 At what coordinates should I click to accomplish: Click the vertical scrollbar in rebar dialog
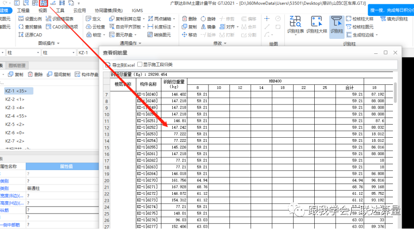pyautogui.click(x=395, y=92)
